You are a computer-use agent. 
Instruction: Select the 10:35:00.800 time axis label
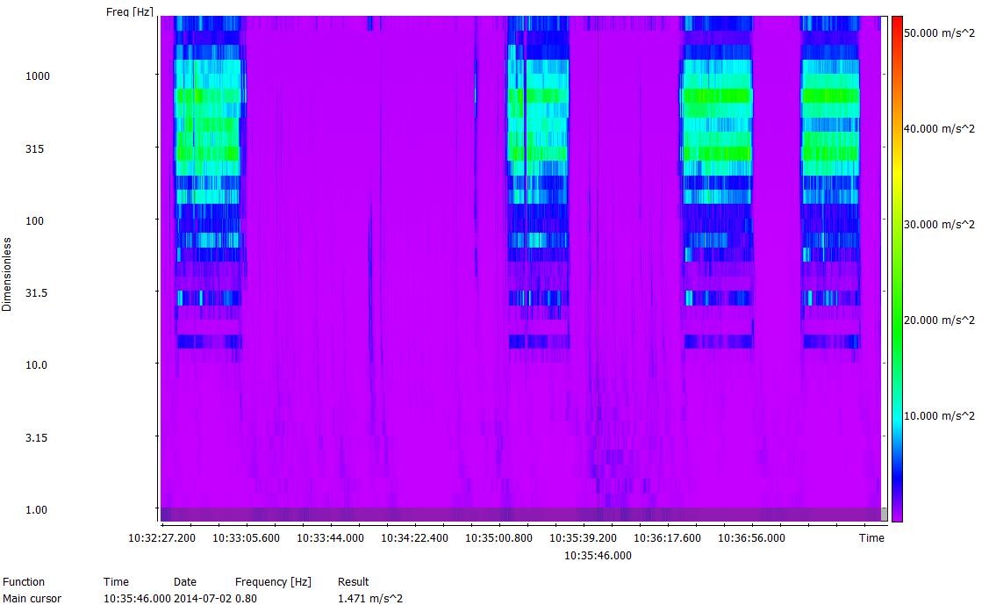tap(498, 538)
